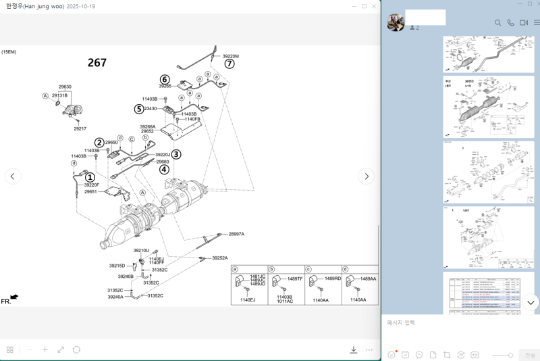This screenshot has height=361, width=540.
Task: Open the translation icon in the chat toolbar
Action: [461, 355]
